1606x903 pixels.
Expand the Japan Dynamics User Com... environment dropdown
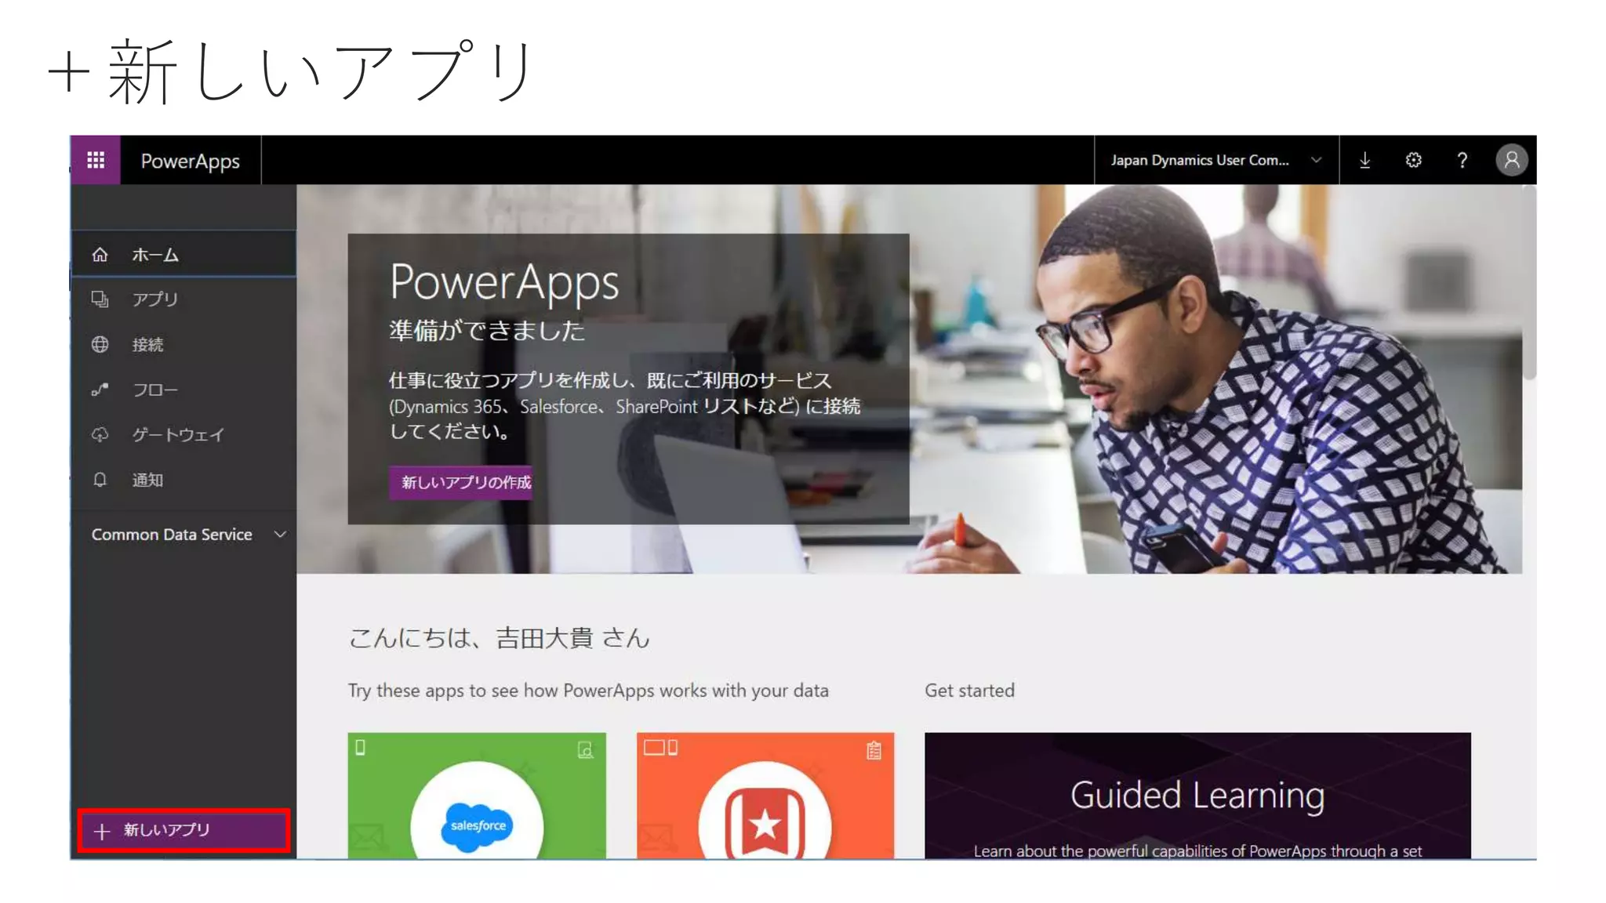1216,160
